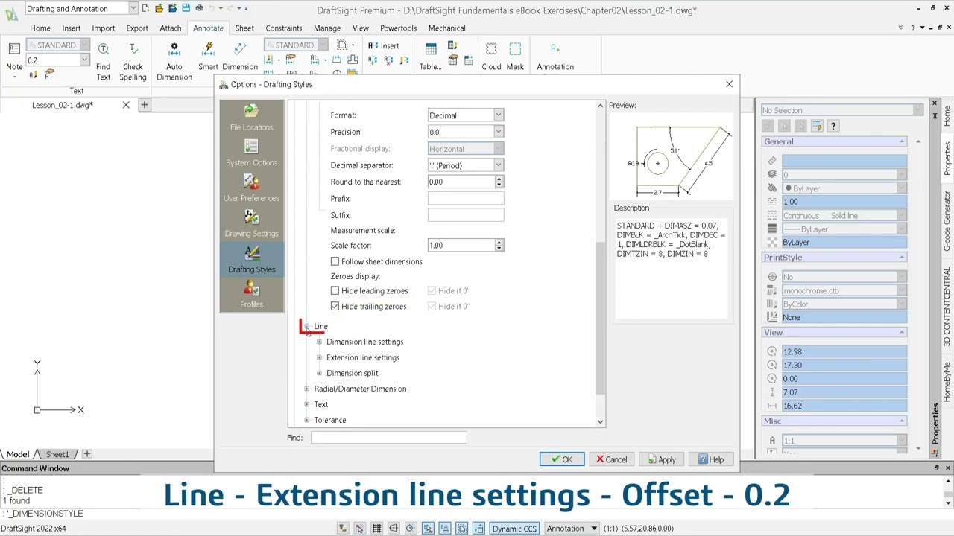This screenshot has height=536, width=954.
Task: Expand Dimension split node
Action: click(x=319, y=373)
